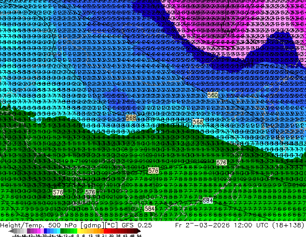This screenshot has width=306, height=237.
Task: Click the 560 height contour label
Action: coord(212,95)
